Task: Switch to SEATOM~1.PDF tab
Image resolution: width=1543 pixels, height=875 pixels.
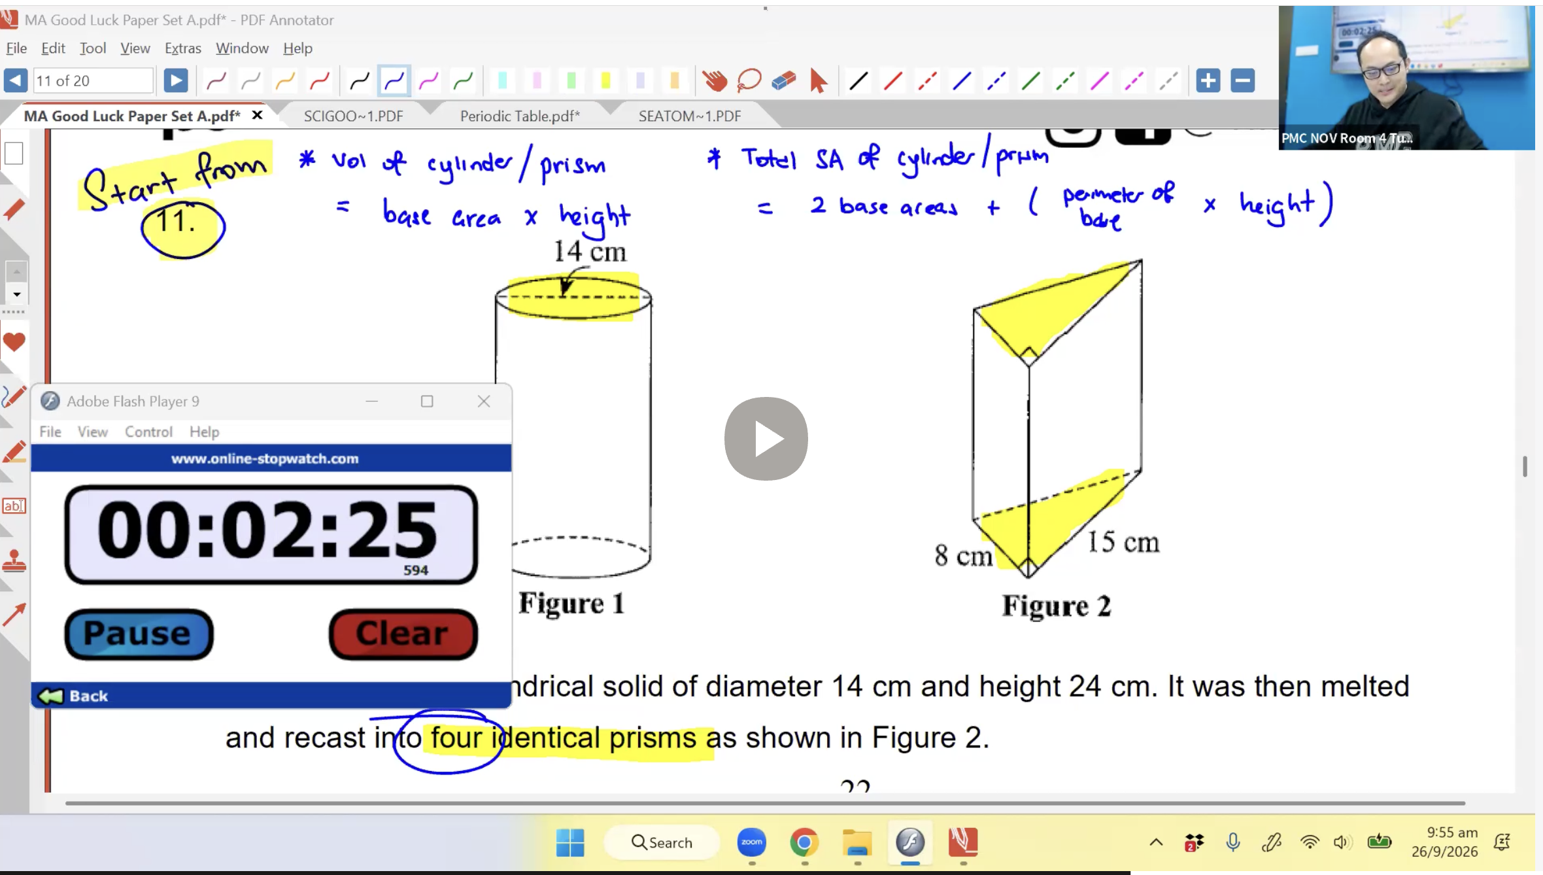Action: (x=690, y=116)
